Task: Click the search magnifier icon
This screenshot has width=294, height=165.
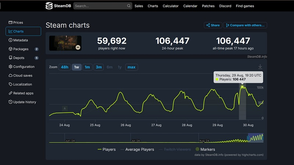Action: (129, 6)
